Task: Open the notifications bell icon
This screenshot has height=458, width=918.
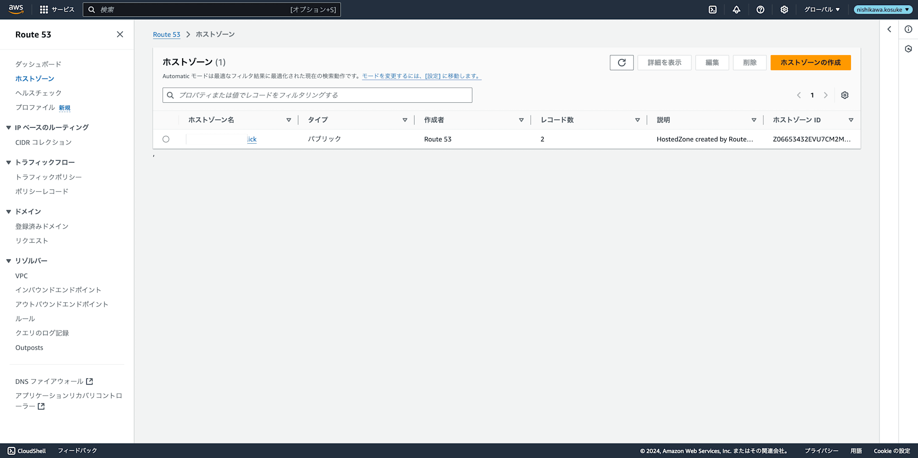Action: coord(736,10)
